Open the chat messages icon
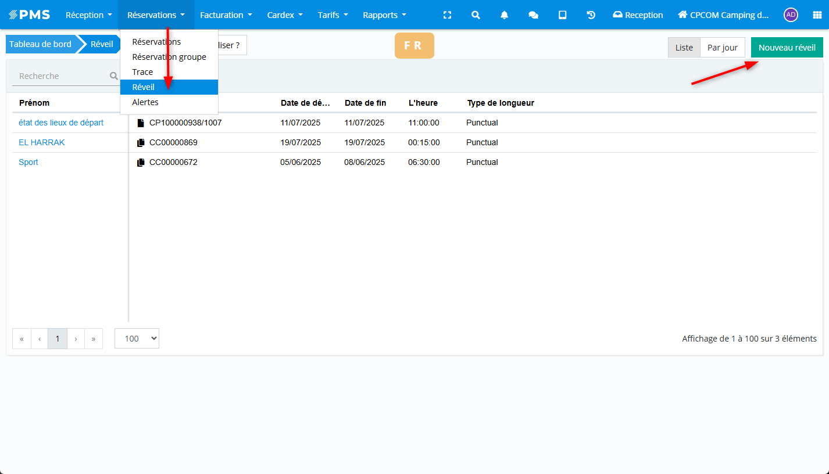The image size is (829, 474). [533, 15]
